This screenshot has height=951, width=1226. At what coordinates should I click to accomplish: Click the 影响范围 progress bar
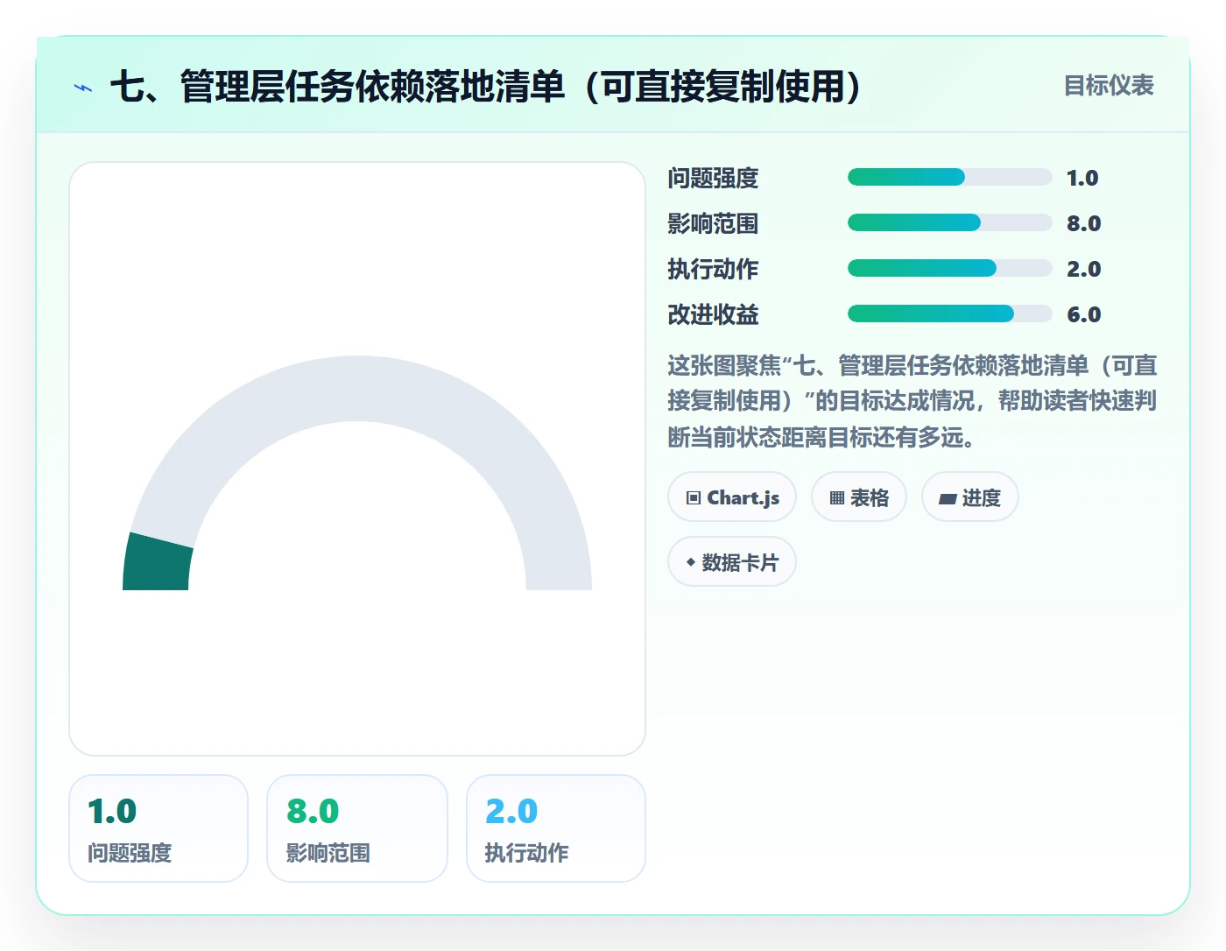(949, 223)
